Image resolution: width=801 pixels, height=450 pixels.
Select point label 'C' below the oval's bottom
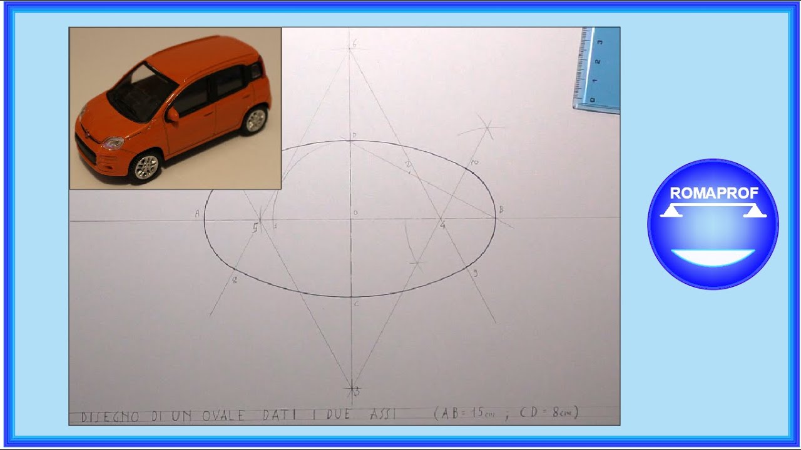(356, 304)
